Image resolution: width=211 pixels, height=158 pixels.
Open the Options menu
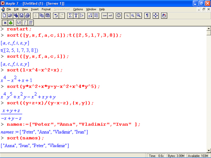click(x=78, y=9)
